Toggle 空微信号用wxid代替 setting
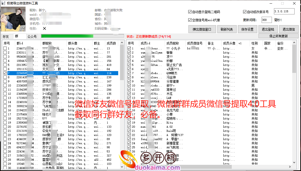Viewport: 301px width, 171px height. 190,20
